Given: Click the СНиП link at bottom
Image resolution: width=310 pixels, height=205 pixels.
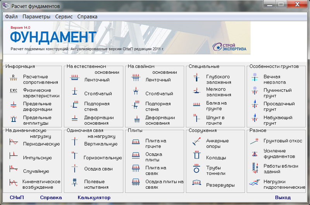Looking at the screenshot, I should (x=17, y=198).
